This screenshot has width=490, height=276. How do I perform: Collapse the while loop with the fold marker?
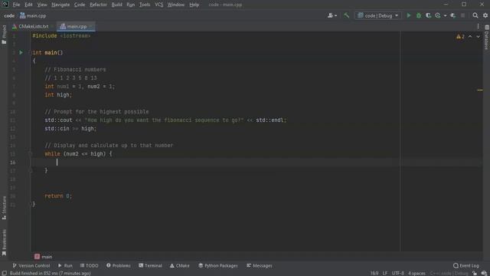pos(31,153)
